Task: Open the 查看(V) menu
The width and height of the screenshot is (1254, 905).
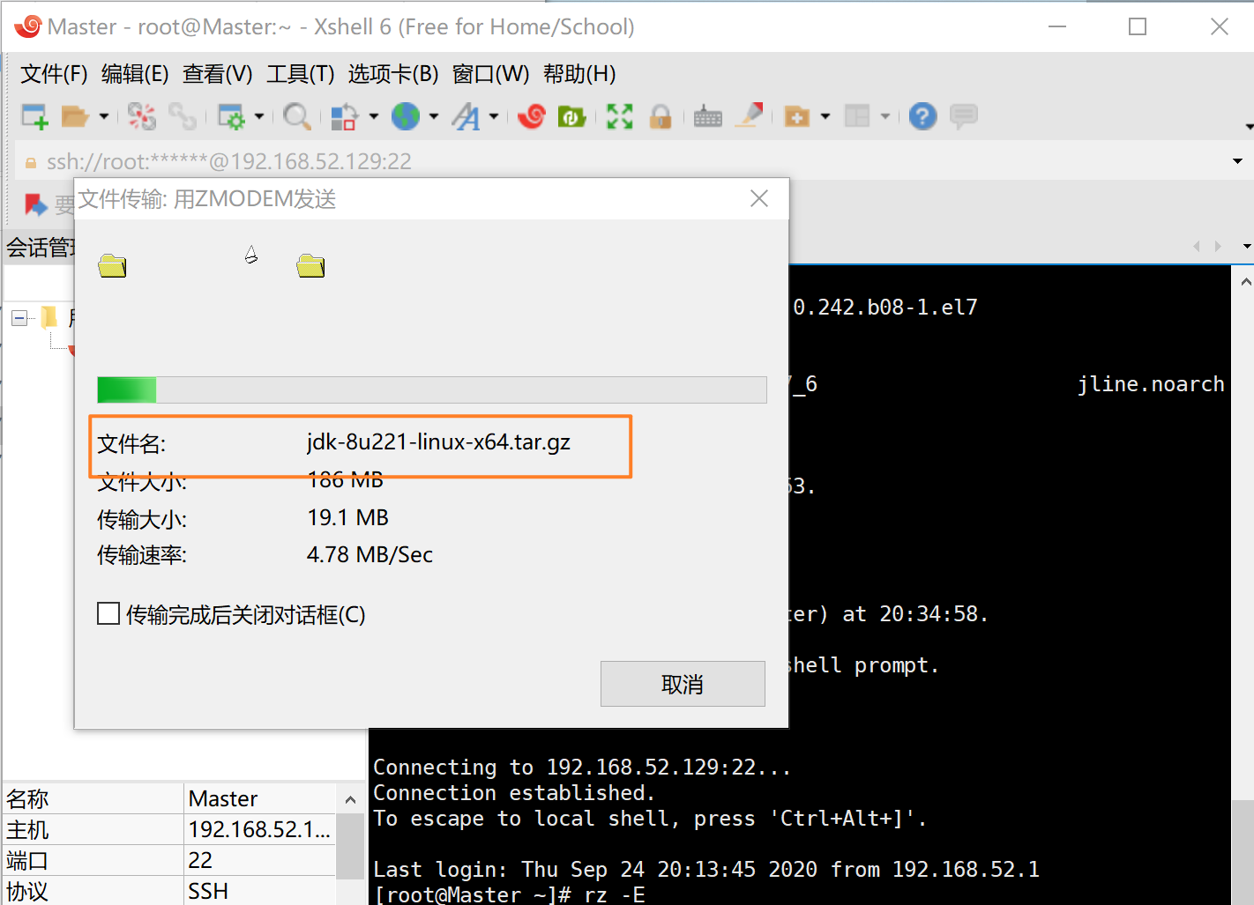Action: point(218,74)
